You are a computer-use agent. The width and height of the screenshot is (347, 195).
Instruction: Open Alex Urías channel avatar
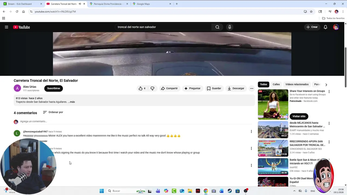click(x=17, y=88)
